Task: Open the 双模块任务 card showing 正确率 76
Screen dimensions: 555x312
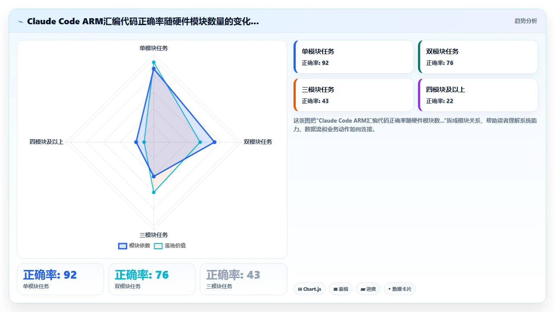Action: point(478,57)
